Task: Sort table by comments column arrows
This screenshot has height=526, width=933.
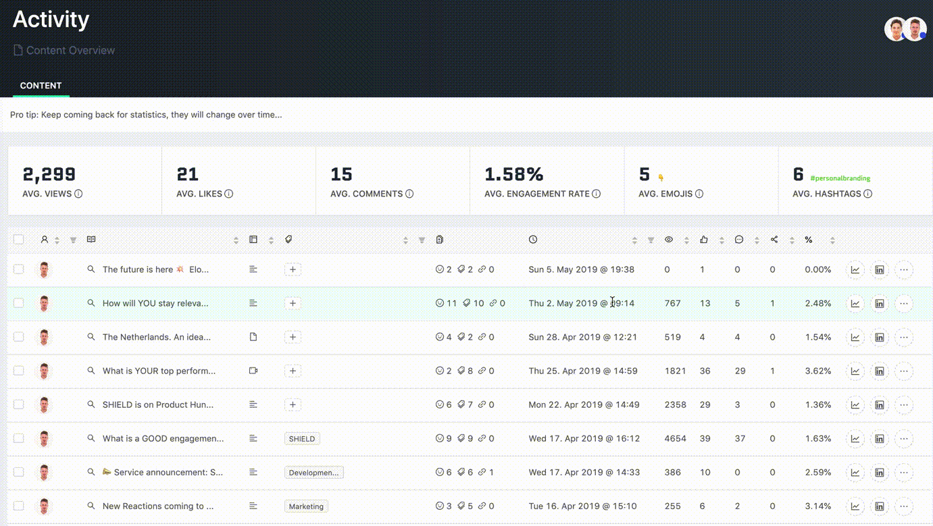Action: [x=757, y=240]
